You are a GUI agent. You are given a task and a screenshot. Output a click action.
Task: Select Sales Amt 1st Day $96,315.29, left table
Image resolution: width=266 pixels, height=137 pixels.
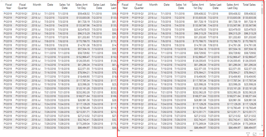pos(84,33)
